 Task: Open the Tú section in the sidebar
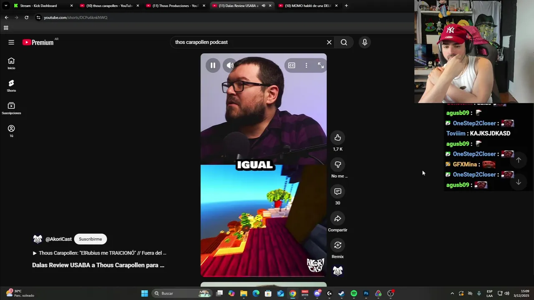coord(11,131)
